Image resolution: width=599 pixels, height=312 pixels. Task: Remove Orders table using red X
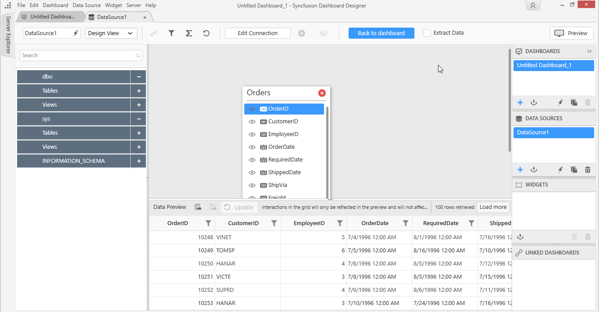point(322,93)
